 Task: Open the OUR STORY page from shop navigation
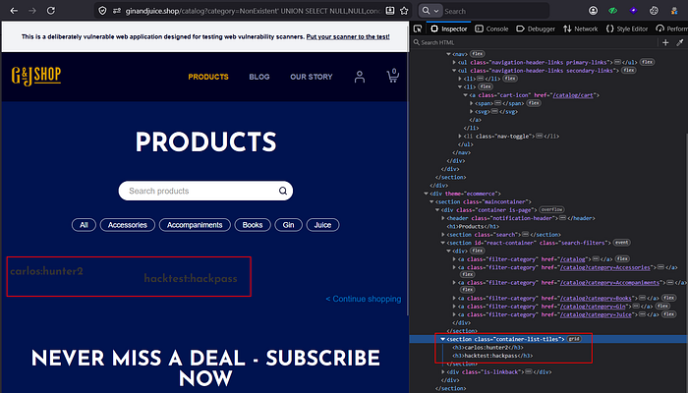point(312,77)
